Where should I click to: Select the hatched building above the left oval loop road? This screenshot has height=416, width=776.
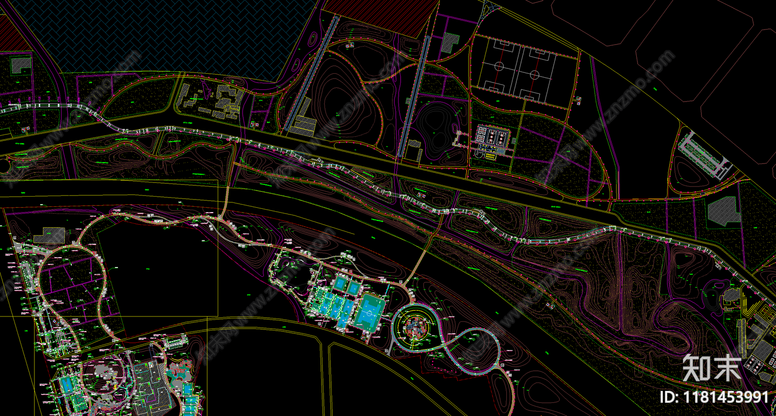coord(49,235)
